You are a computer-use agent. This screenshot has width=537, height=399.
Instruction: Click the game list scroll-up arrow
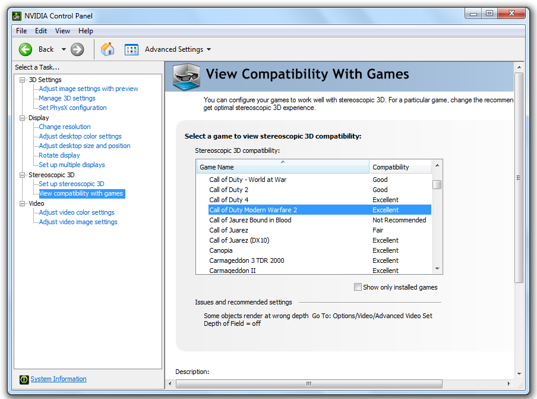[x=437, y=165]
